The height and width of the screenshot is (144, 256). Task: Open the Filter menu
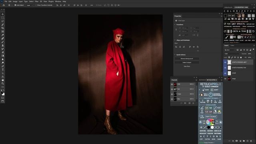pos(36,2)
